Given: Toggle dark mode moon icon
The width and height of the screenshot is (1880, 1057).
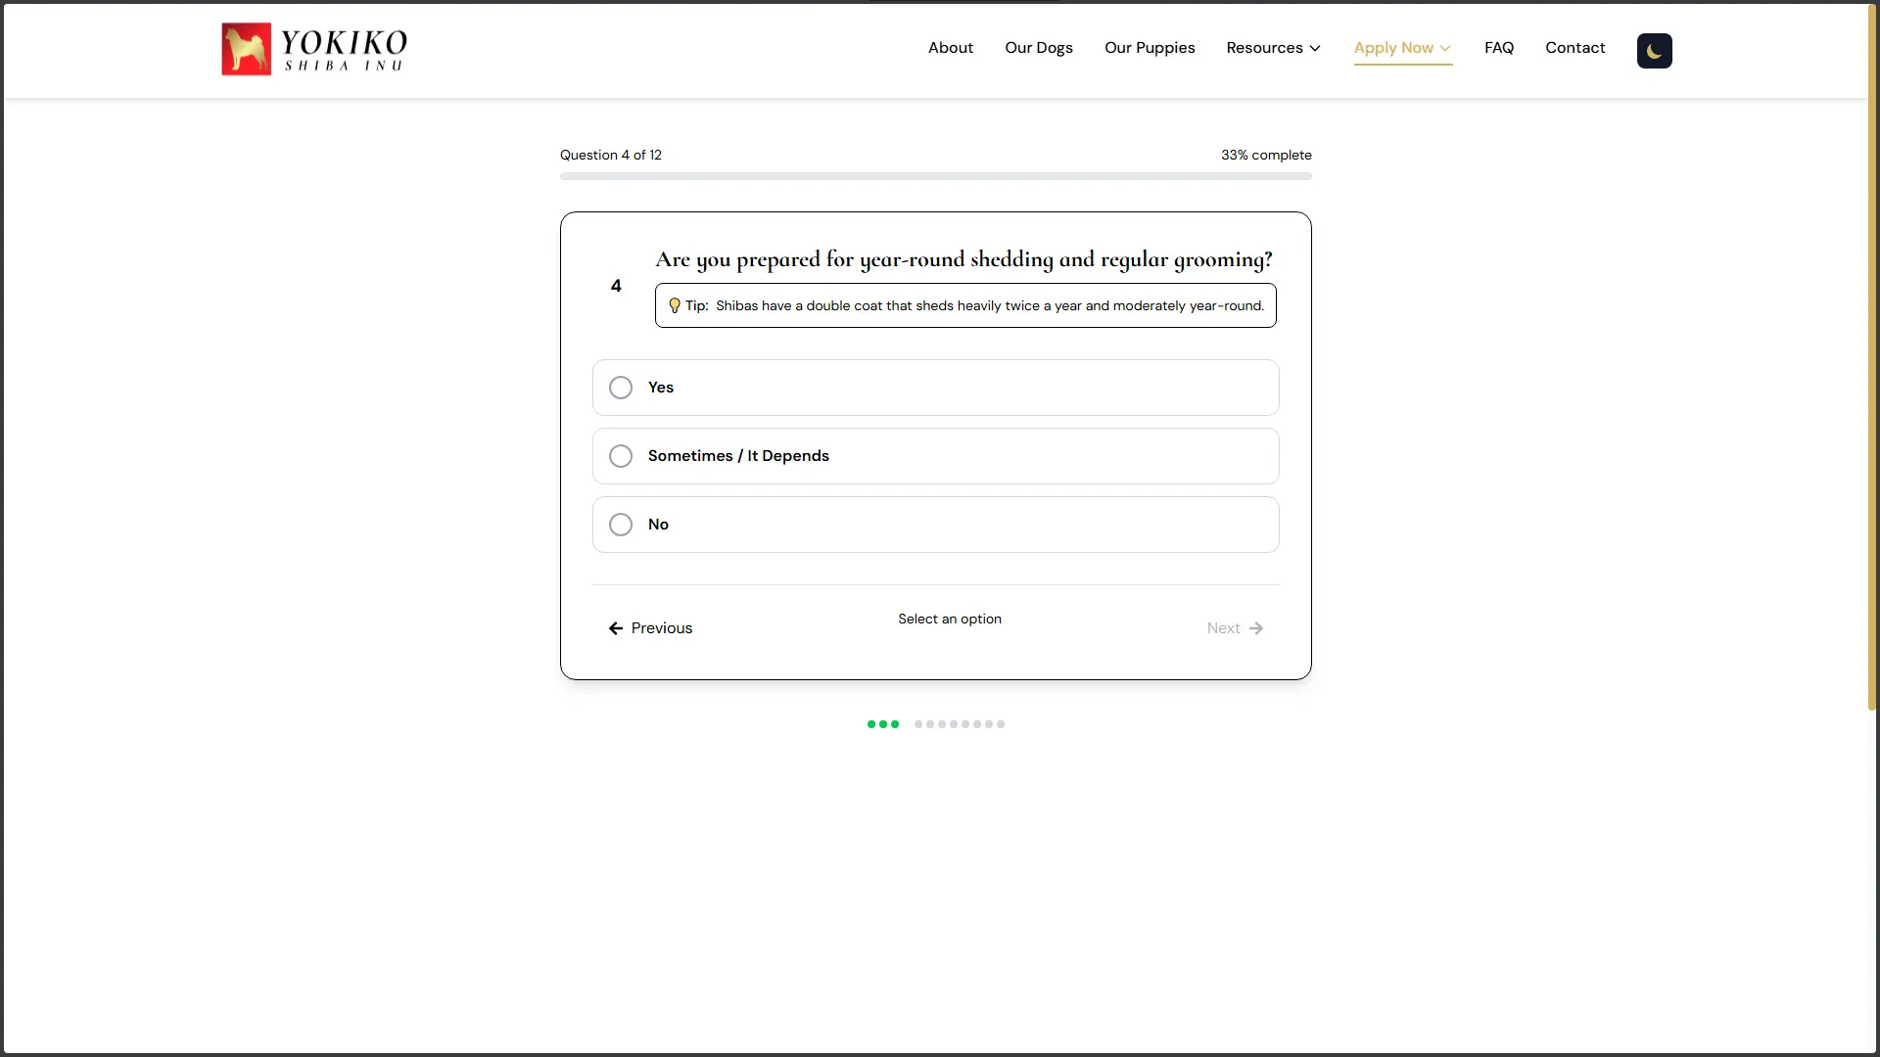Looking at the screenshot, I should pos(1654,51).
